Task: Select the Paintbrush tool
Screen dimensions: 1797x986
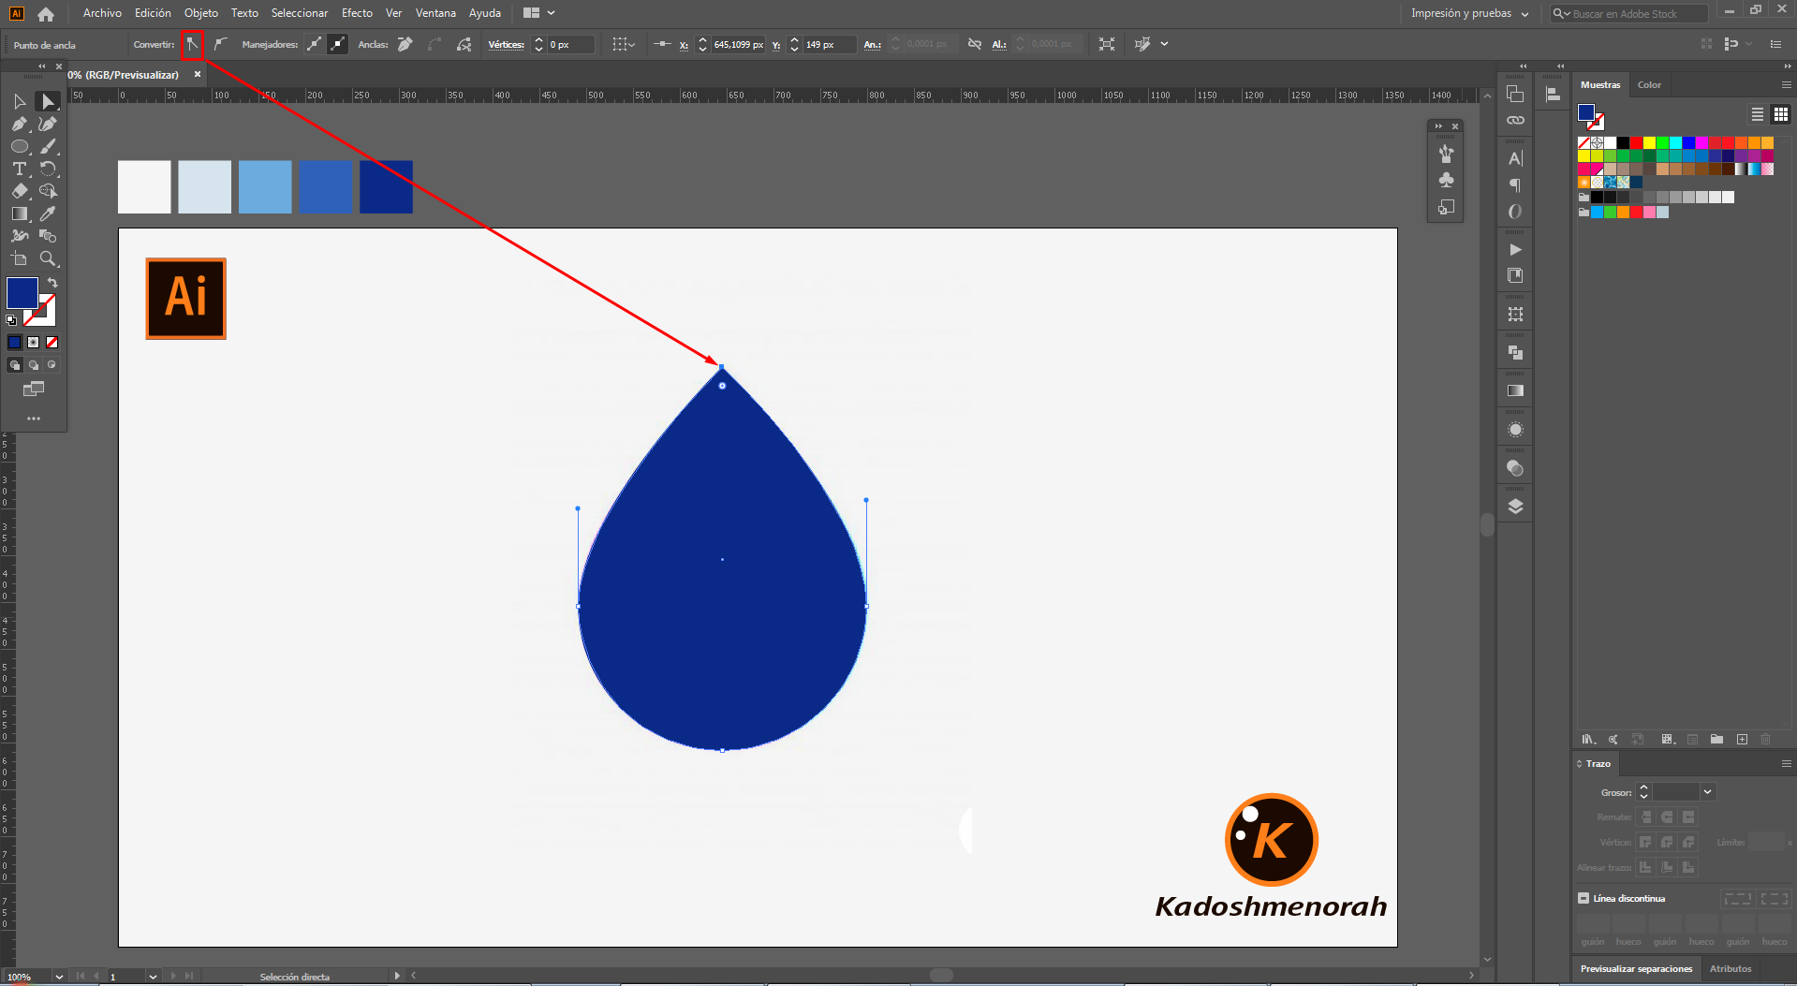Action: [48, 146]
